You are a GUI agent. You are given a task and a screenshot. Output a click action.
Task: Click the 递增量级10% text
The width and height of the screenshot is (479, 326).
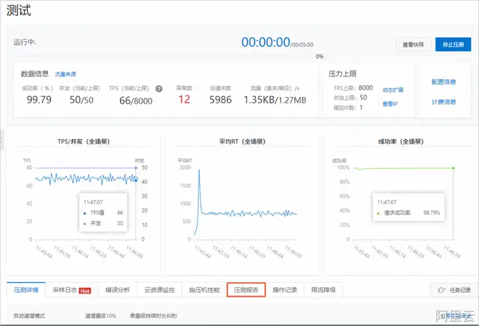[100, 316]
